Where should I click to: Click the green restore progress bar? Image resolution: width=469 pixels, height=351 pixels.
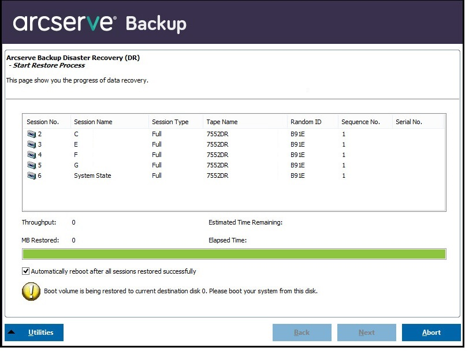click(234, 253)
